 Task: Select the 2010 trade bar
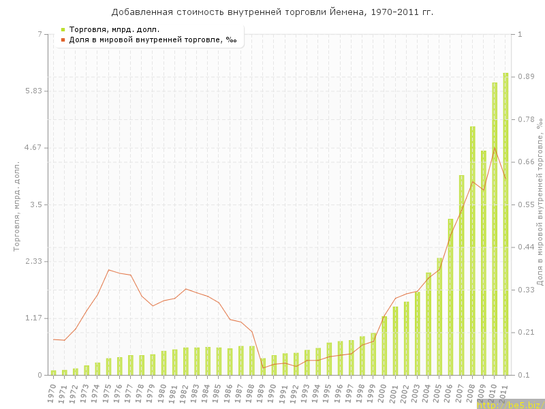click(x=495, y=228)
